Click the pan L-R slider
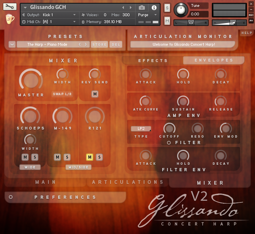This screenshot has width=255, height=234. pos(191,23)
